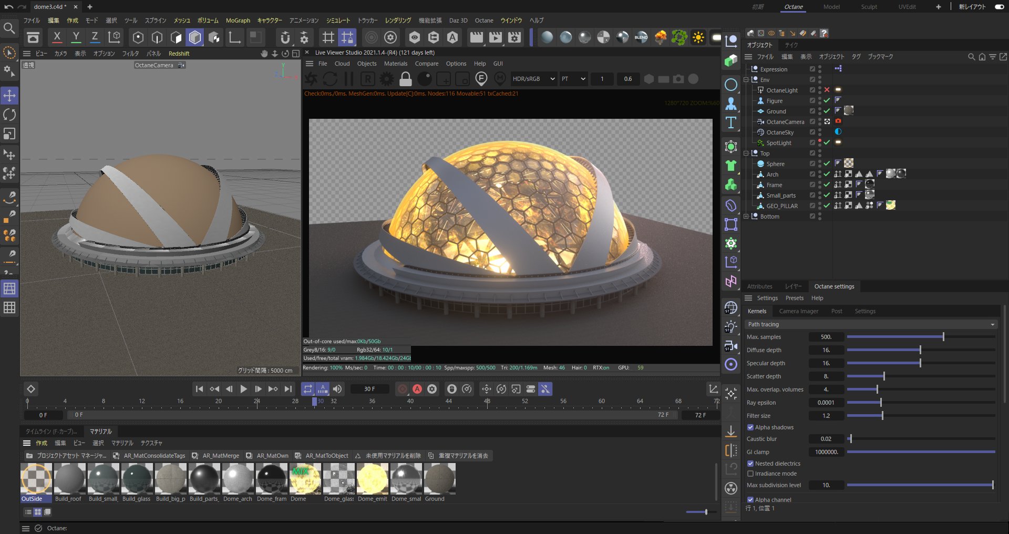Enable the Irradiance mode checkbox
The height and width of the screenshot is (534, 1009).
750,474
